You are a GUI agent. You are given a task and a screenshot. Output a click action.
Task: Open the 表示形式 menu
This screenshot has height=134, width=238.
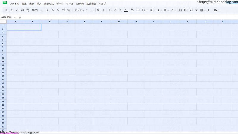pyautogui.click(x=49, y=4)
